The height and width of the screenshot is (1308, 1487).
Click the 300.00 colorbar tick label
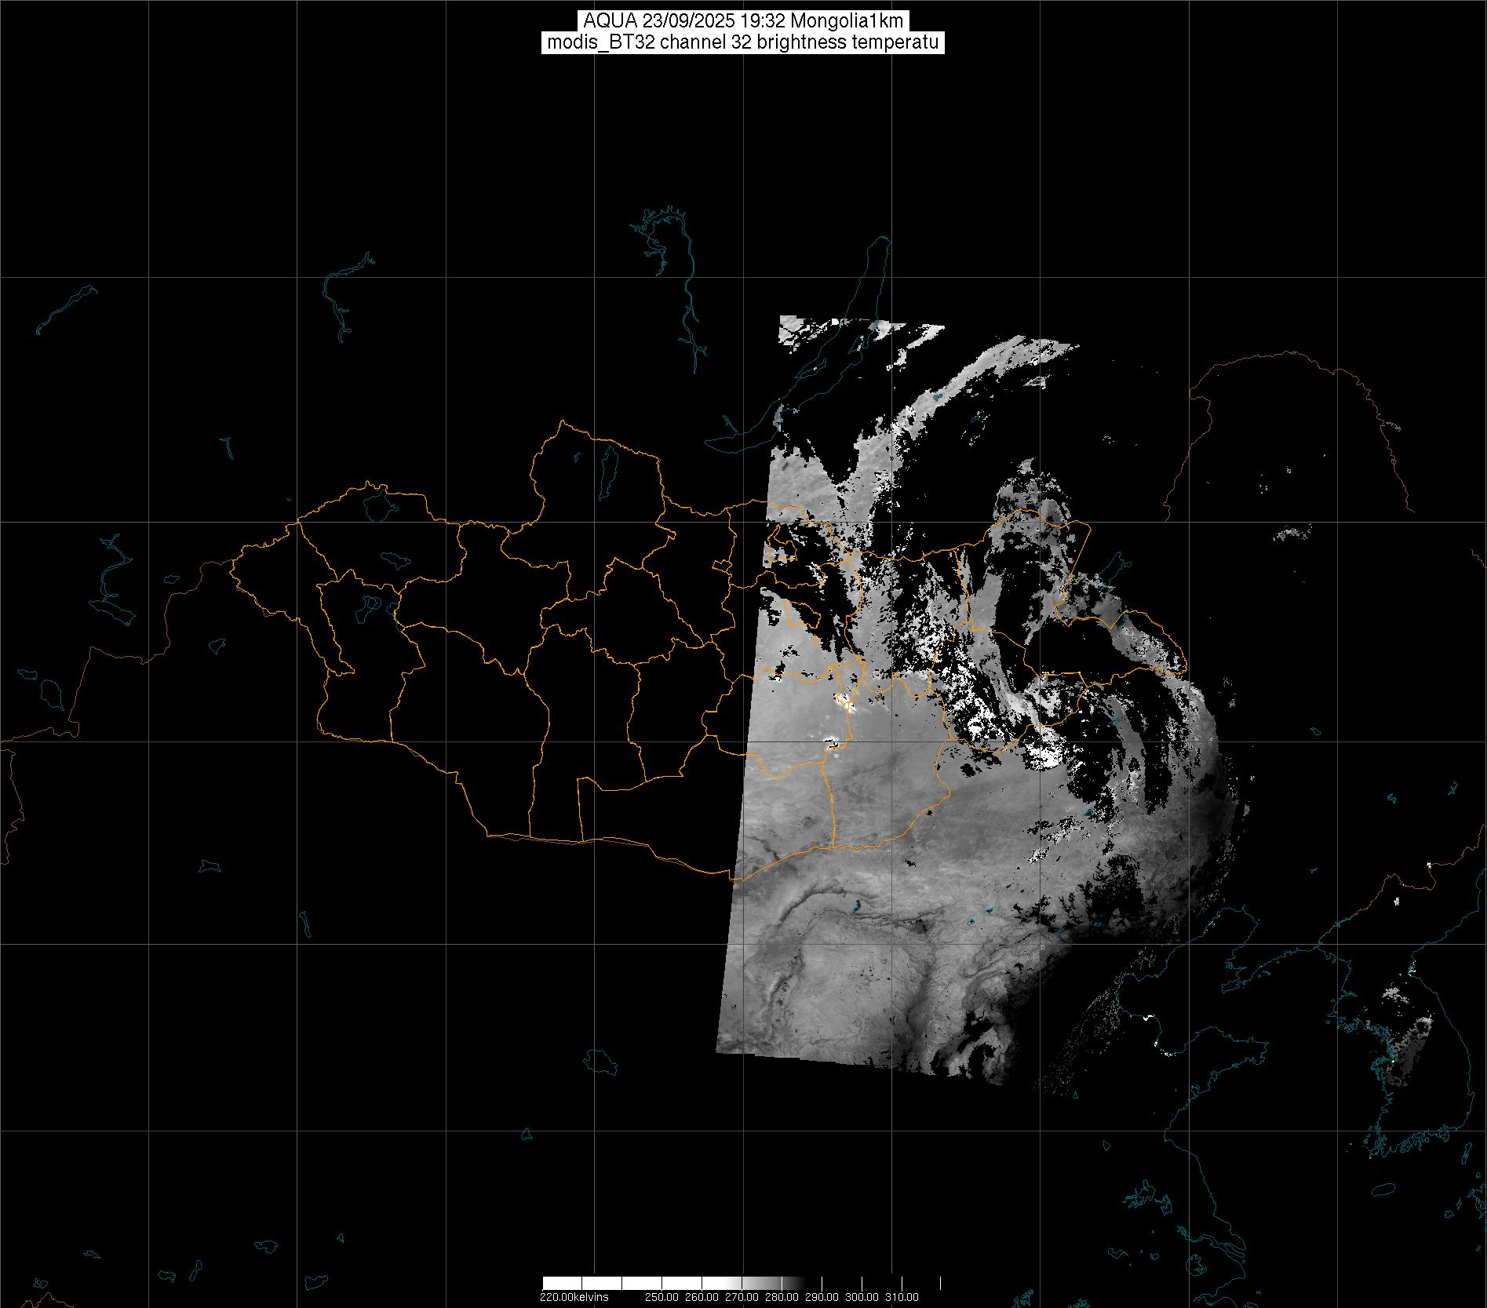coord(862,1297)
